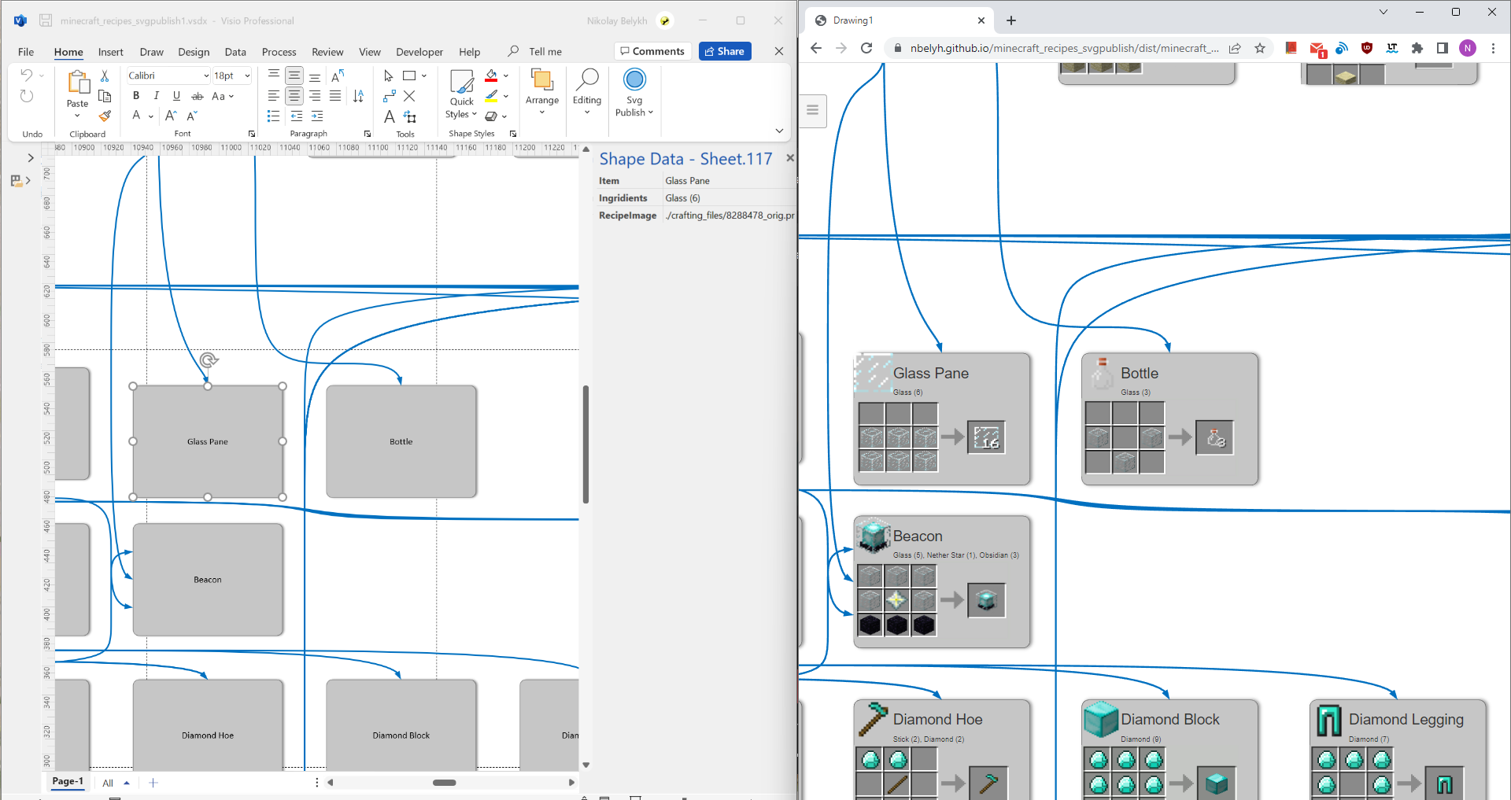Click the Undo arrow icon
Screen dimensions: 1511x800
(27, 76)
